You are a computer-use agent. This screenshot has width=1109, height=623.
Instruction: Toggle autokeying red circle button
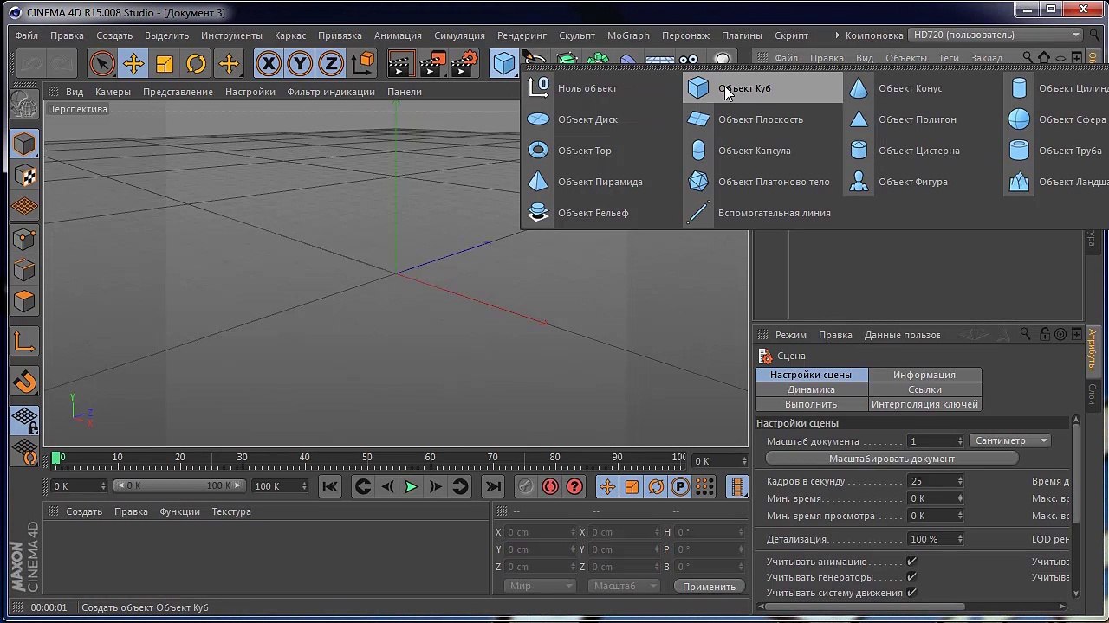pos(550,486)
